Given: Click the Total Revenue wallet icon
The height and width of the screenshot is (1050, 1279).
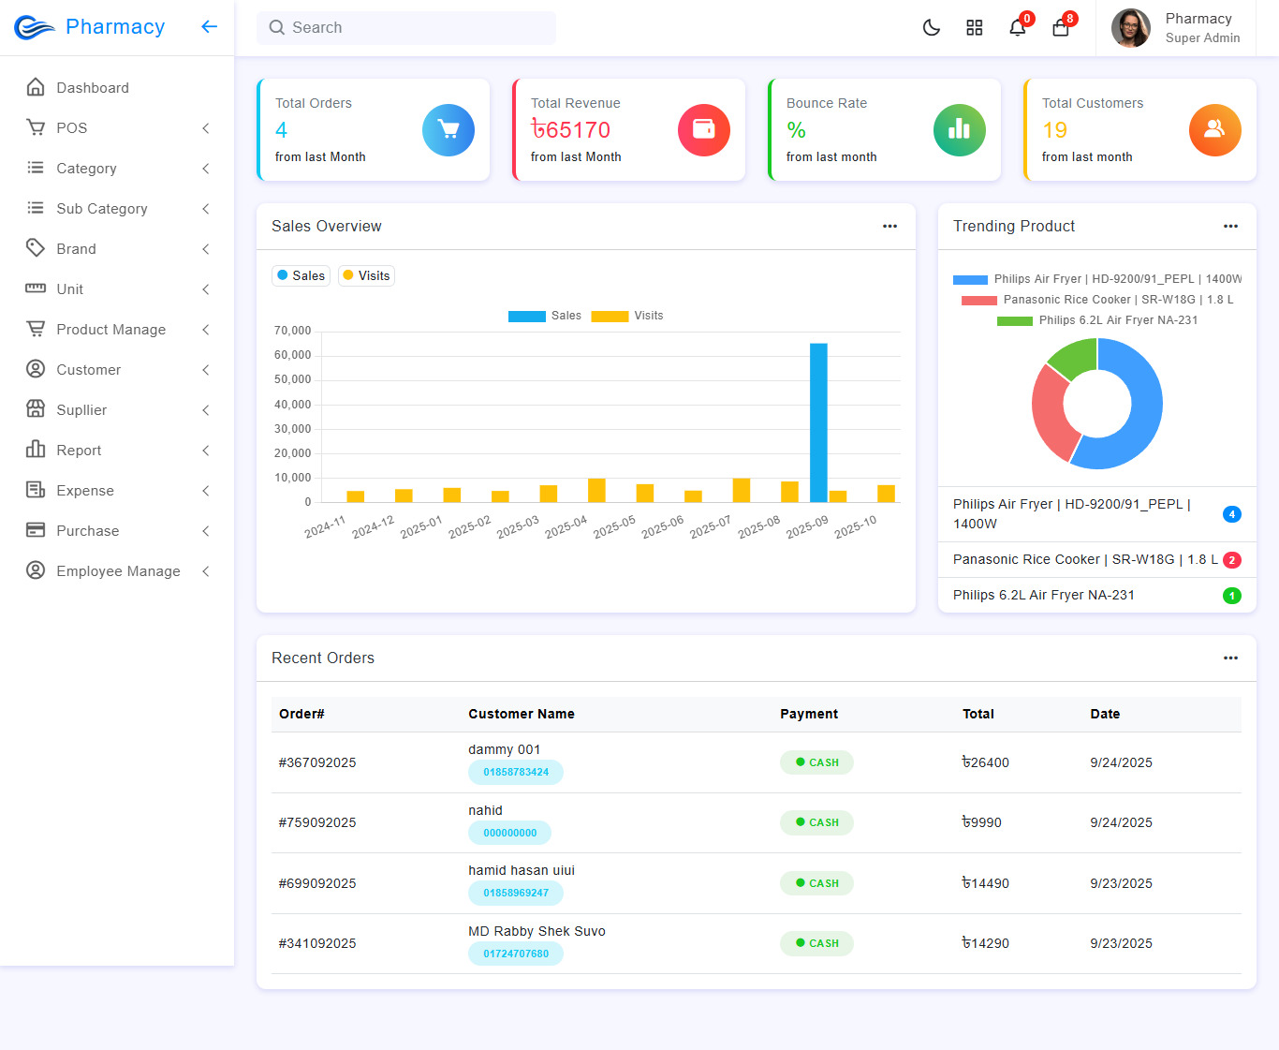Looking at the screenshot, I should (703, 130).
